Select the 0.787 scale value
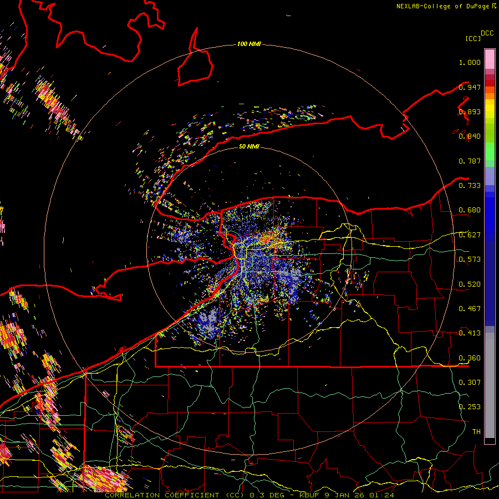Image resolution: width=499 pixels, height=499 pixels. click(x=470, y=161)
